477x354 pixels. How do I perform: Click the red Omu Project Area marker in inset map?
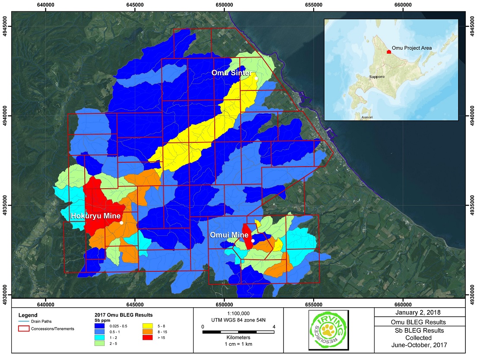click(389, 52)
